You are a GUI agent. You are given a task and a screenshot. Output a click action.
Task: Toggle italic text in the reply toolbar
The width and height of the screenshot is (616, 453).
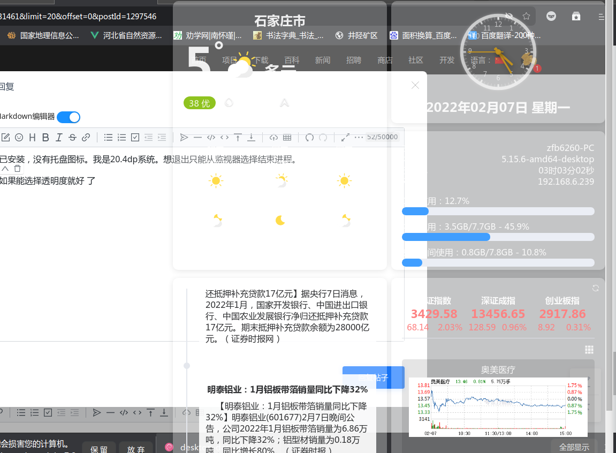click(x=59, y=137)
